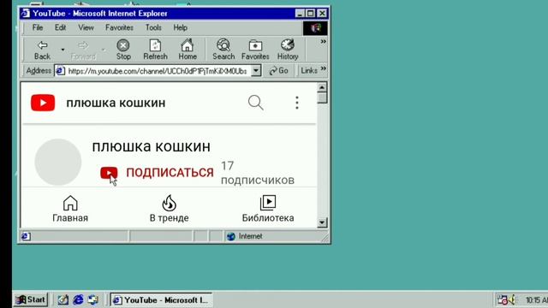
Task: Click the YouTube search magnifier icon
Action: [x=255, y=103]
